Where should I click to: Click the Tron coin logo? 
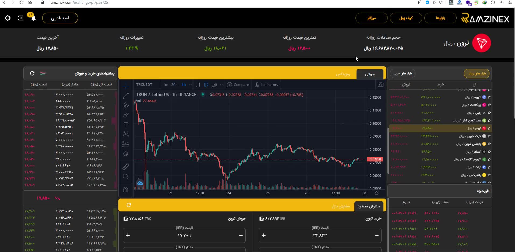(x=482, y=43)
